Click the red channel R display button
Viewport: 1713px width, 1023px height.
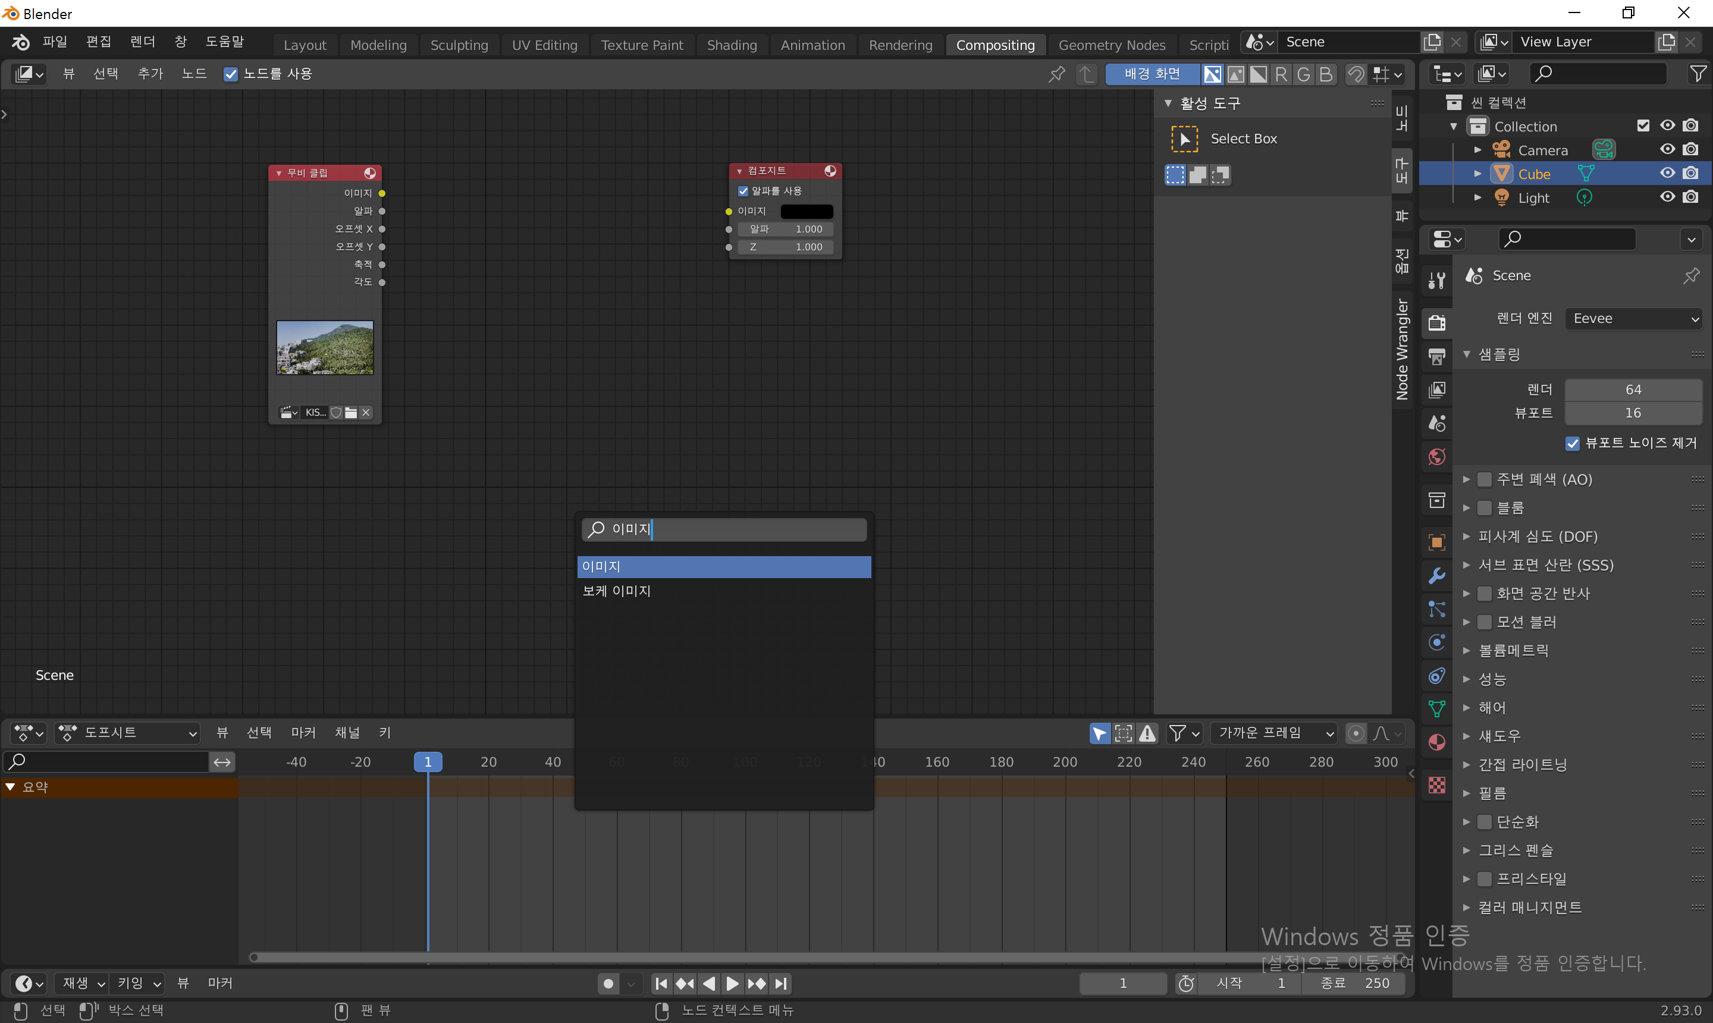point(1281,74)
